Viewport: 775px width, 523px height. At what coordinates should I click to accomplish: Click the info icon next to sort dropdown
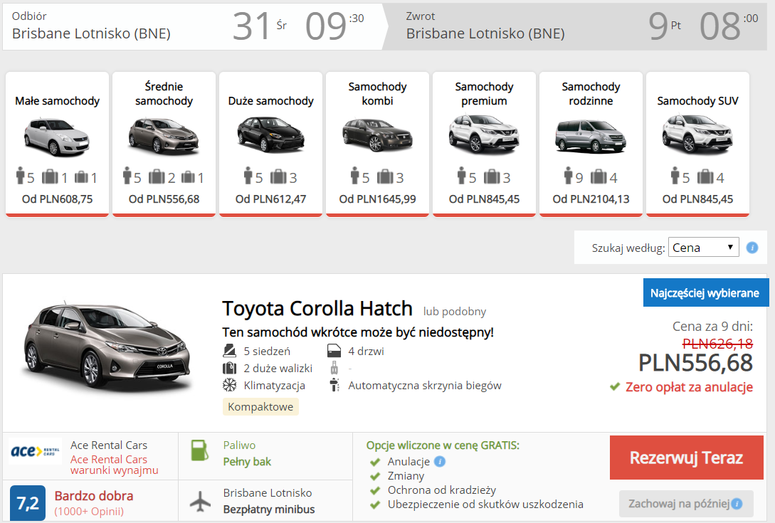(x=752, y=248)
